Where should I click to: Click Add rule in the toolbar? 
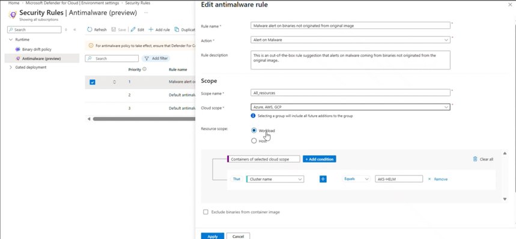[x=159, y=29]
